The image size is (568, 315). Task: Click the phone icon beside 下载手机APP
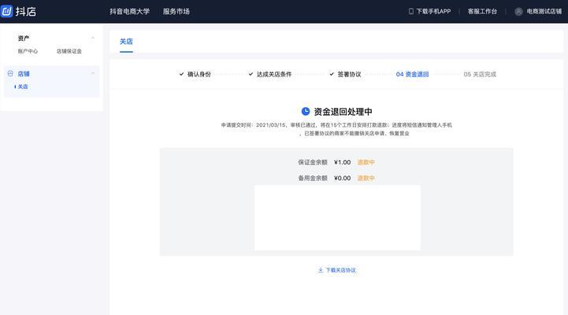[x=410, y=12]
